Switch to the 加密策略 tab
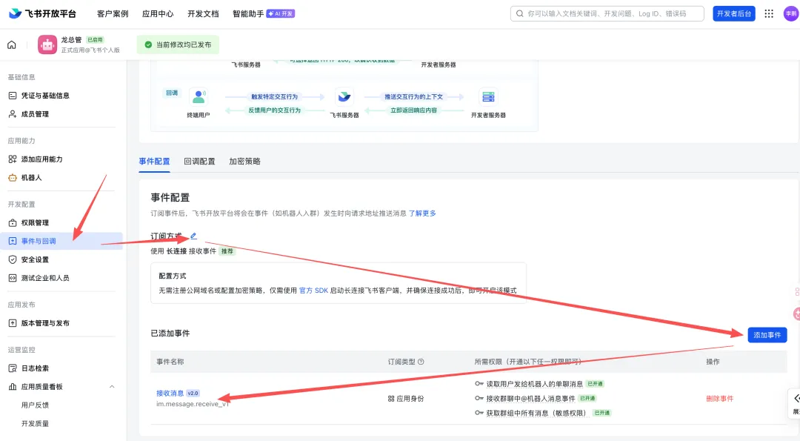 (x=244, y=162)
